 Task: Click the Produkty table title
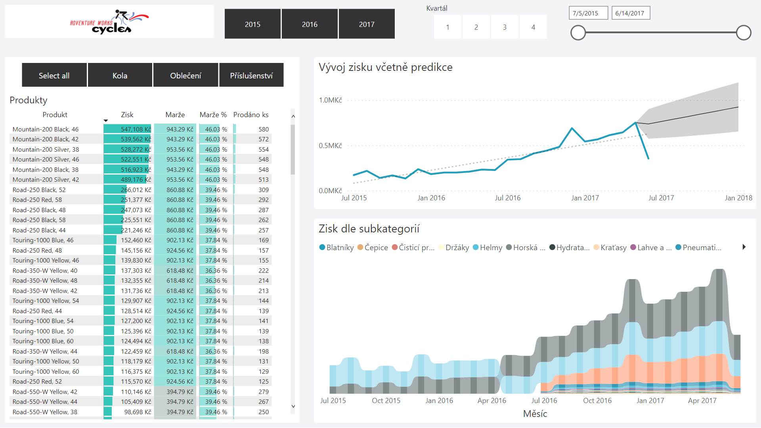tap(29, 100)
